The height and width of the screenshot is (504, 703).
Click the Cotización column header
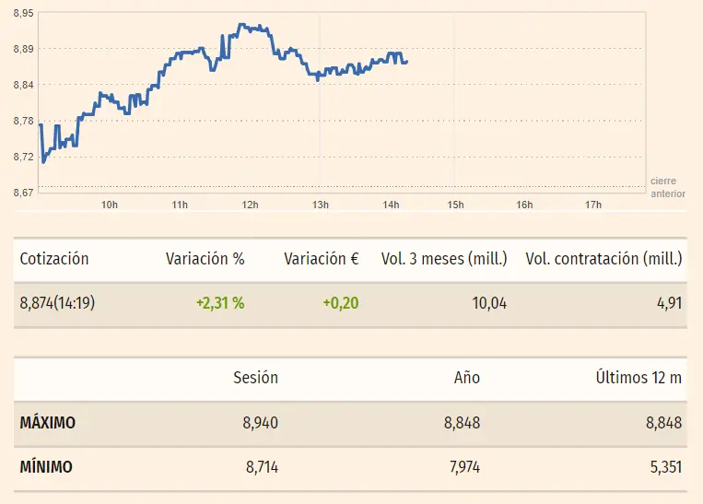pos(54,259)
